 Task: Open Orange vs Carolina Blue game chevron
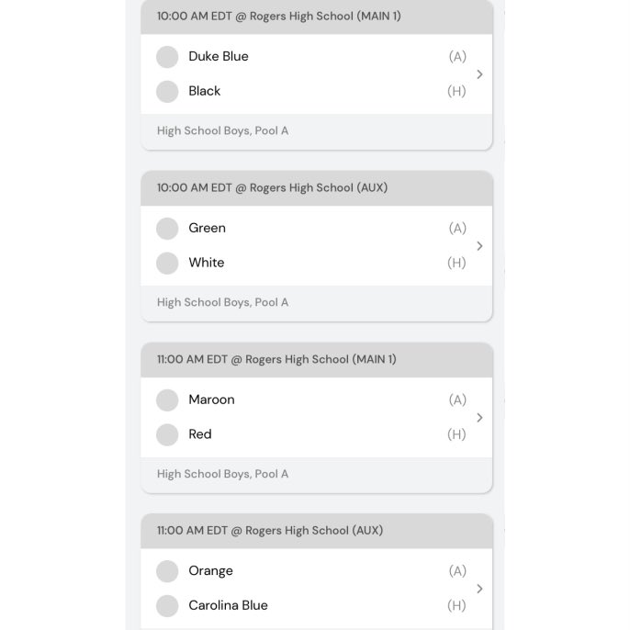479,589
